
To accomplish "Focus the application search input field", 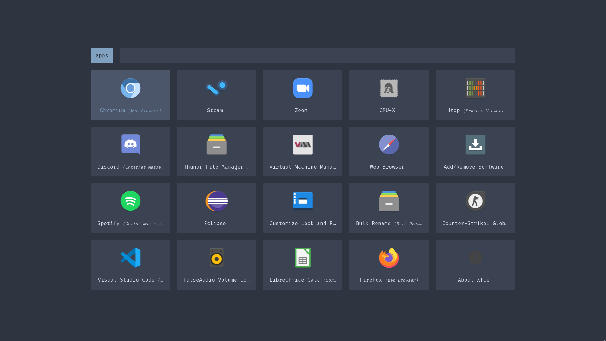I will tap(317, 56).
